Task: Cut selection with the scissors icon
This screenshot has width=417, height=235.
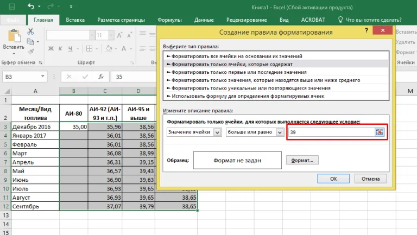Action: 30,31
